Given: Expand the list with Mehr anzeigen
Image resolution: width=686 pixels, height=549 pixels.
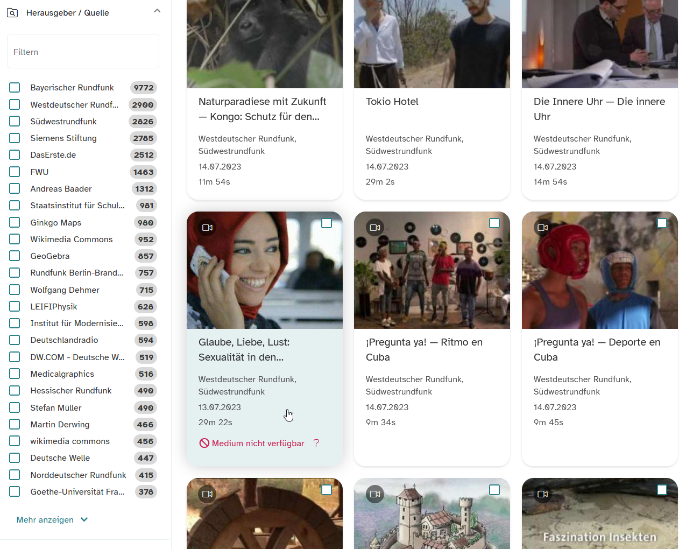Looking at the screenshot, I should click(x=45, y=520).
